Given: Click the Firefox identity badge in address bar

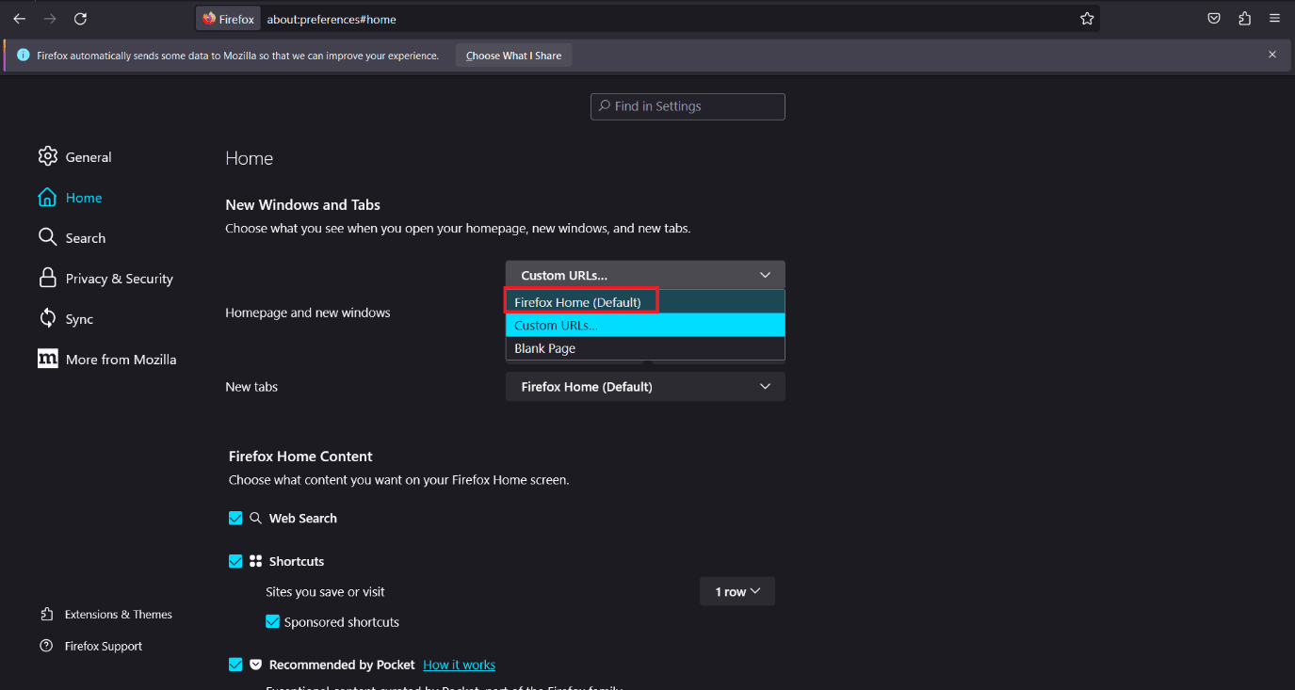Looking at the screenshot, I should pos(228,19).
